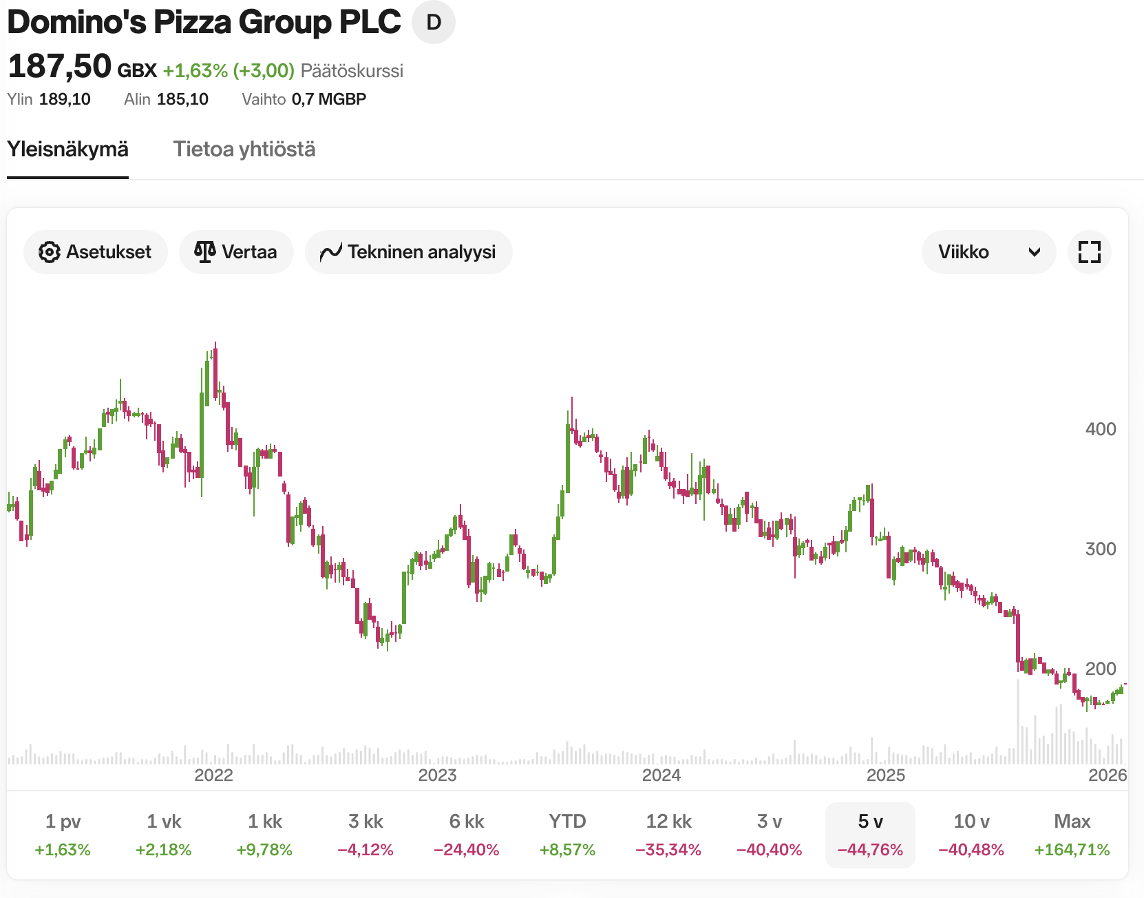Select the 10 v time range
The image size is (1144, 898).
971,835
